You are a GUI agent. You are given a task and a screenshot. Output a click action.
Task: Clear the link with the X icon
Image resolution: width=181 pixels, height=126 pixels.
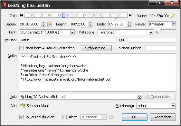point(139,97)
